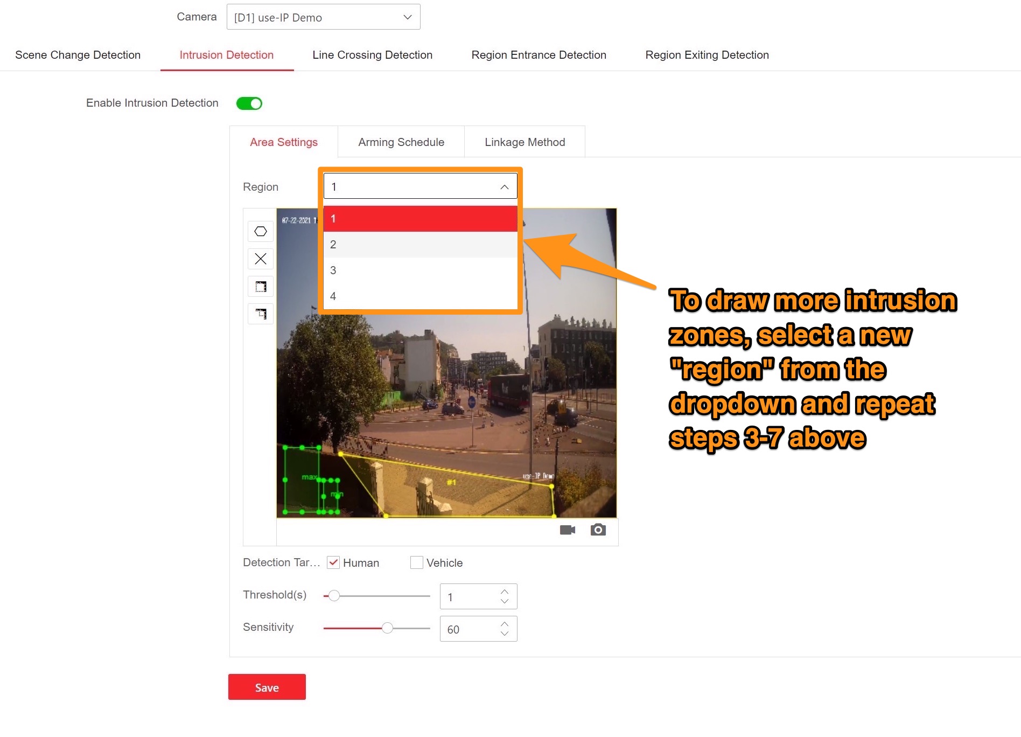Click the Sensitivity slider handle
This screenshot has height=737, width=1021.
pyautogui.click(x=387, y=628)
